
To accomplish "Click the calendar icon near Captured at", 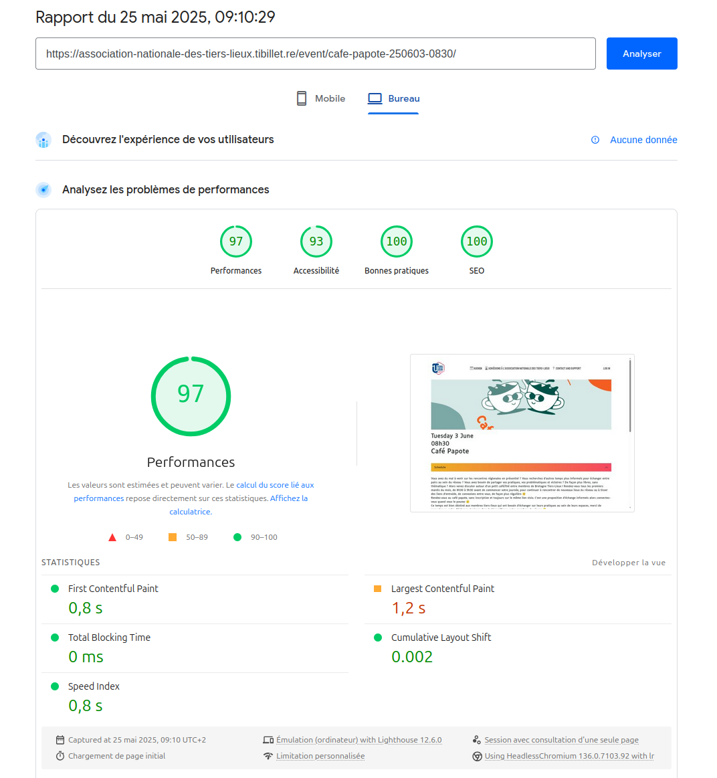I will click(60, 740).
